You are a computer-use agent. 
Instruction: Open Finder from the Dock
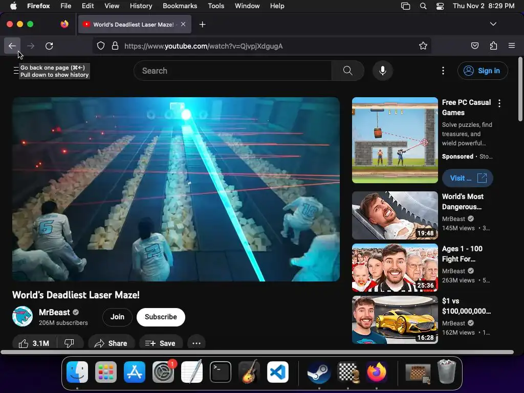pyautogui.click(x=77, y=372)
